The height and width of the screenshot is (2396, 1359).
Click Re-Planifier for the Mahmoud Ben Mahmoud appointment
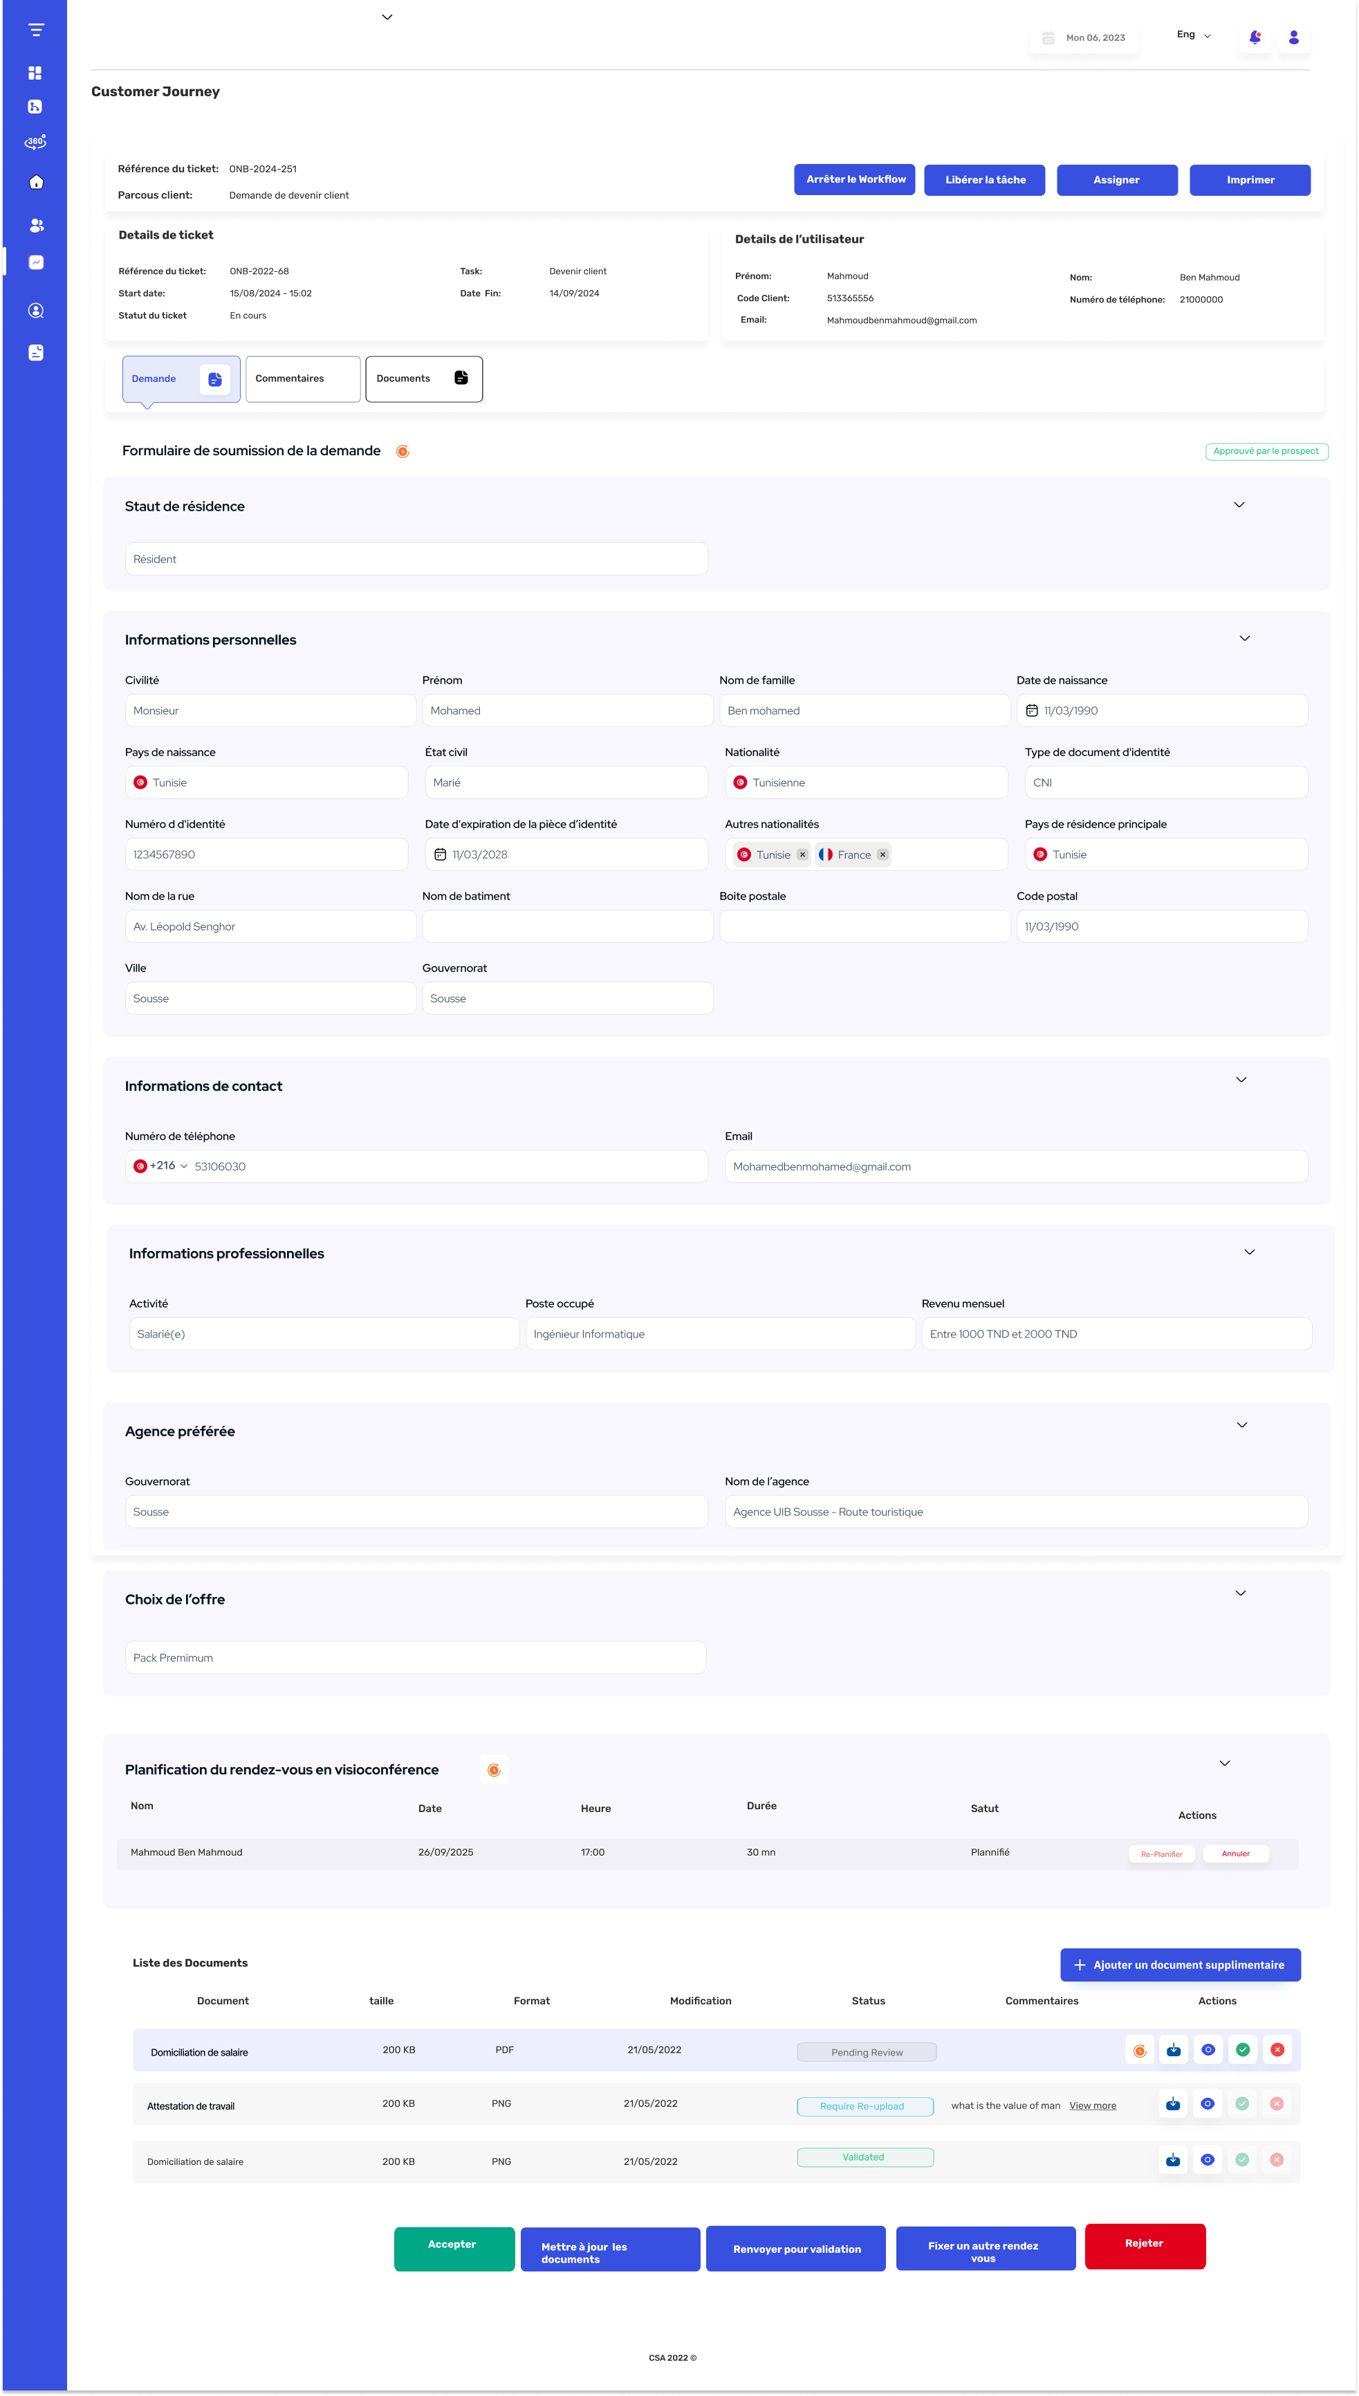coord(1161,1854)
